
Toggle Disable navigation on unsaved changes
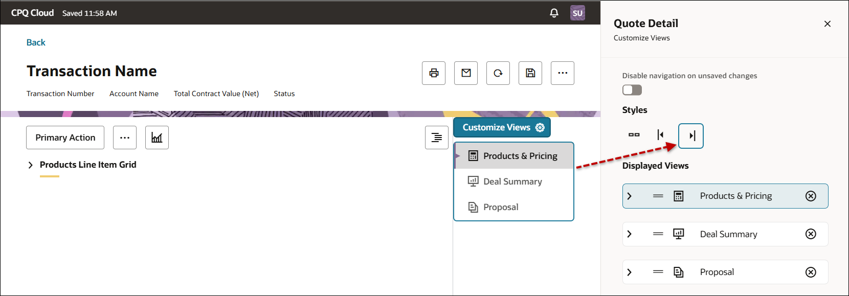point(632,90)
